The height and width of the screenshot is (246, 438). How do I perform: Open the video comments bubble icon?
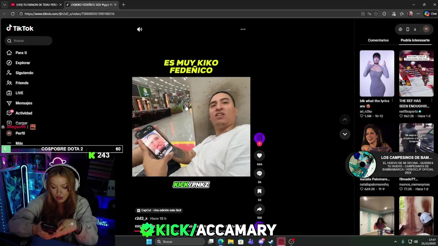click(259, 174)
